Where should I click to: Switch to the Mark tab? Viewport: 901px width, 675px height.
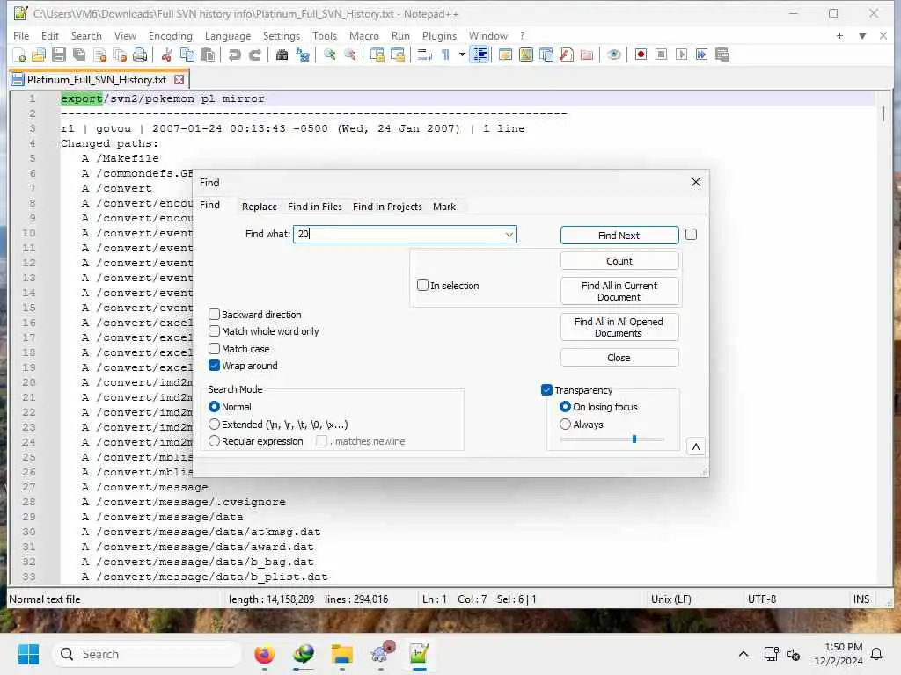click(x=444, y=207)
